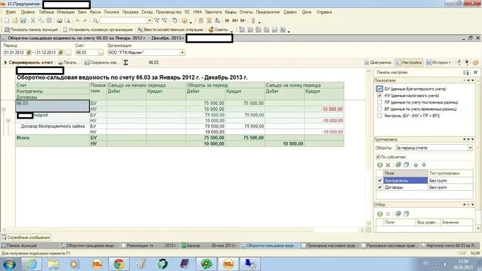Enable ВР (данные по учету временных разниц)
Image resolution: width=482 pixels, height=271 pixels.
coord(379,109)
